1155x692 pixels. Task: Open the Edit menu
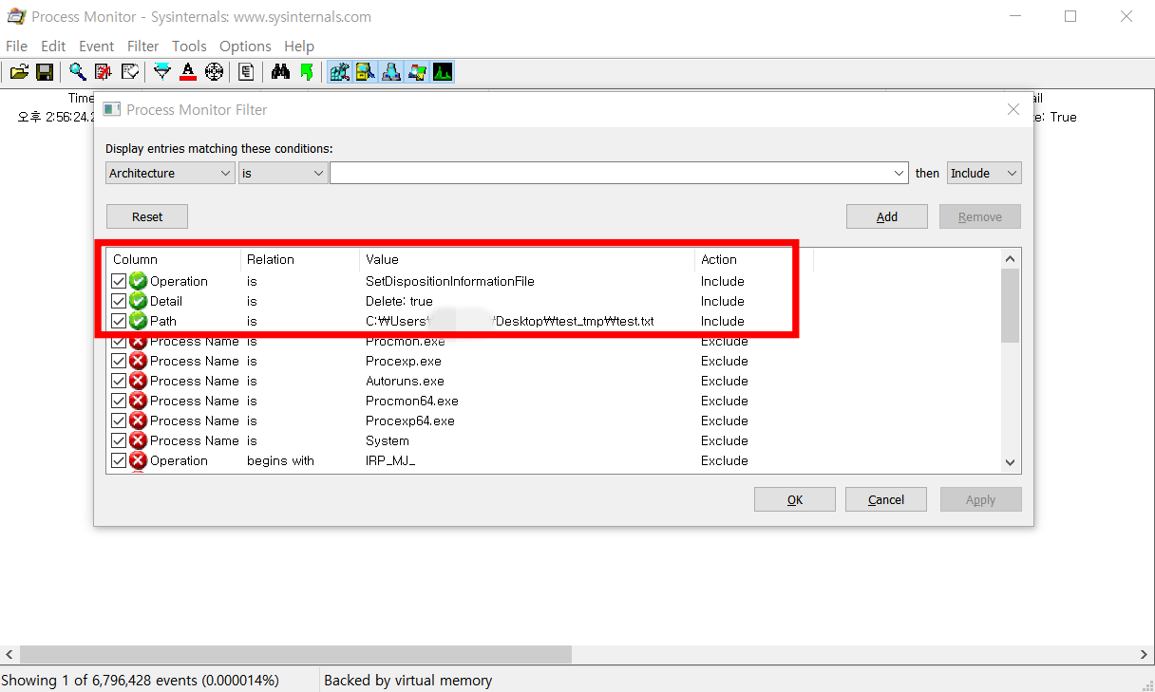tap(53, 46)
